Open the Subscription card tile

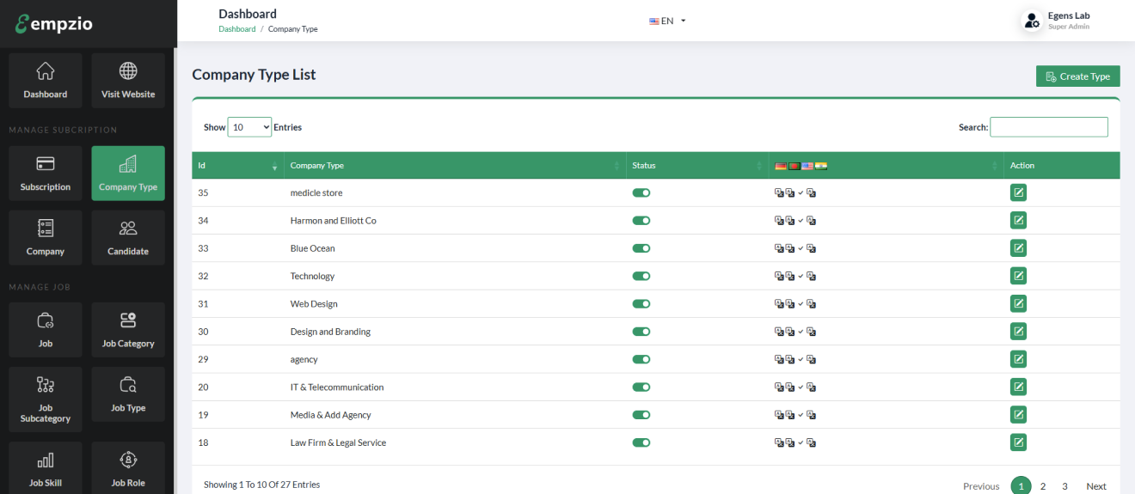[x=46, y=174]
